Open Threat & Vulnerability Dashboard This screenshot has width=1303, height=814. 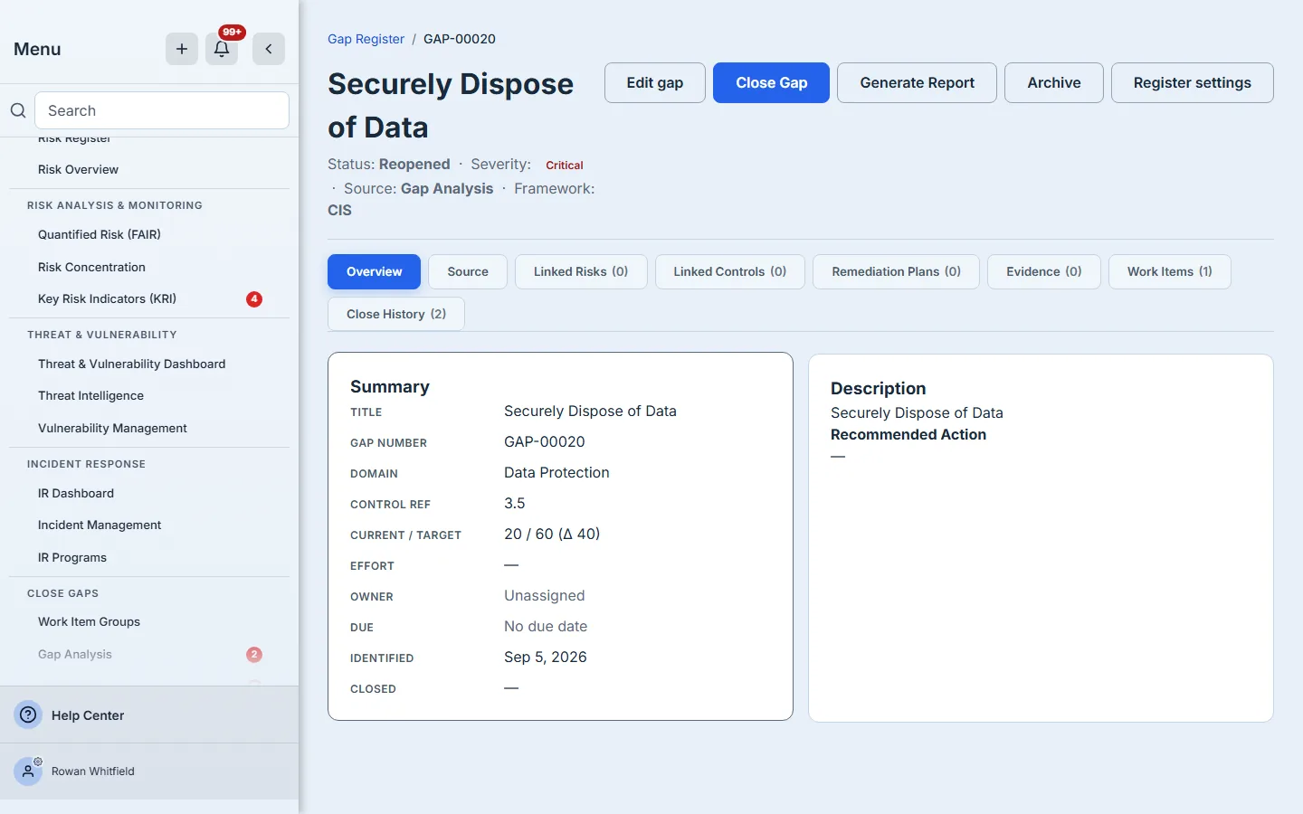tap(132, 364)
